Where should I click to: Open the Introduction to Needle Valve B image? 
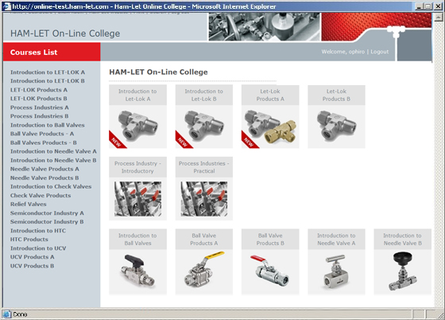(x=402, y=272)
